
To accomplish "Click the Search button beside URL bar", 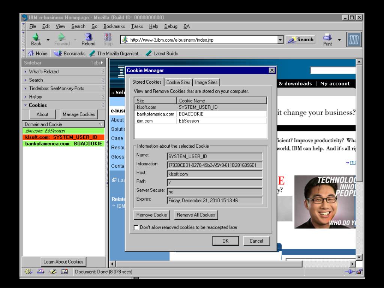I will click(x=300, y=40).
